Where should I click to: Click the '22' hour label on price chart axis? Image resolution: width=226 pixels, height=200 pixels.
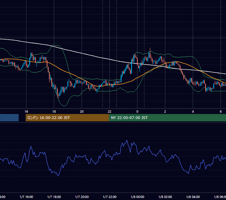pos(110,112)
